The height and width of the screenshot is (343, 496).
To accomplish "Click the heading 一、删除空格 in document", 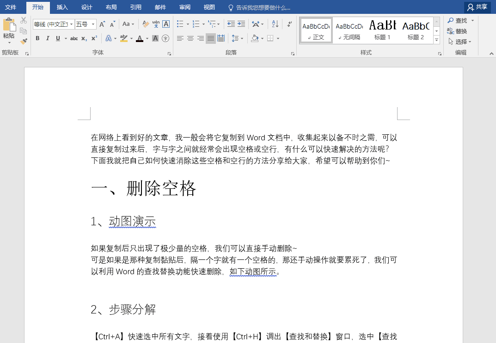I will click(144, 188).
